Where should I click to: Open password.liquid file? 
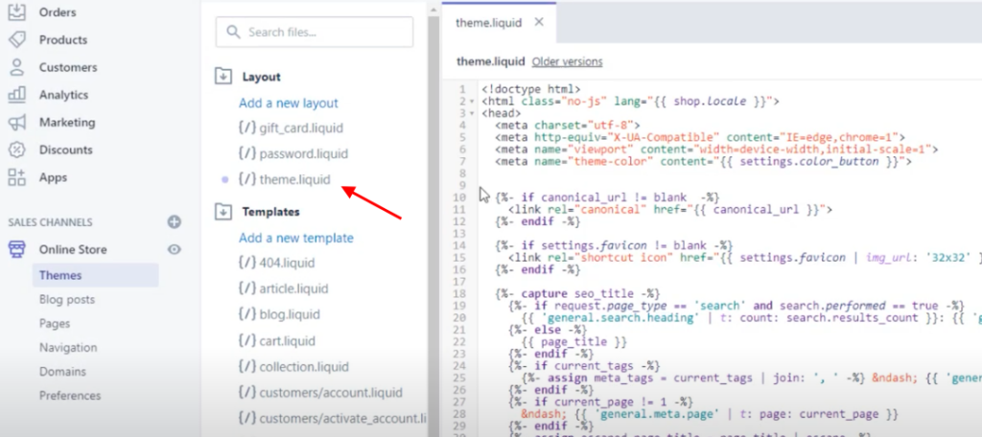pyautogui.click(x=303, y=153)
